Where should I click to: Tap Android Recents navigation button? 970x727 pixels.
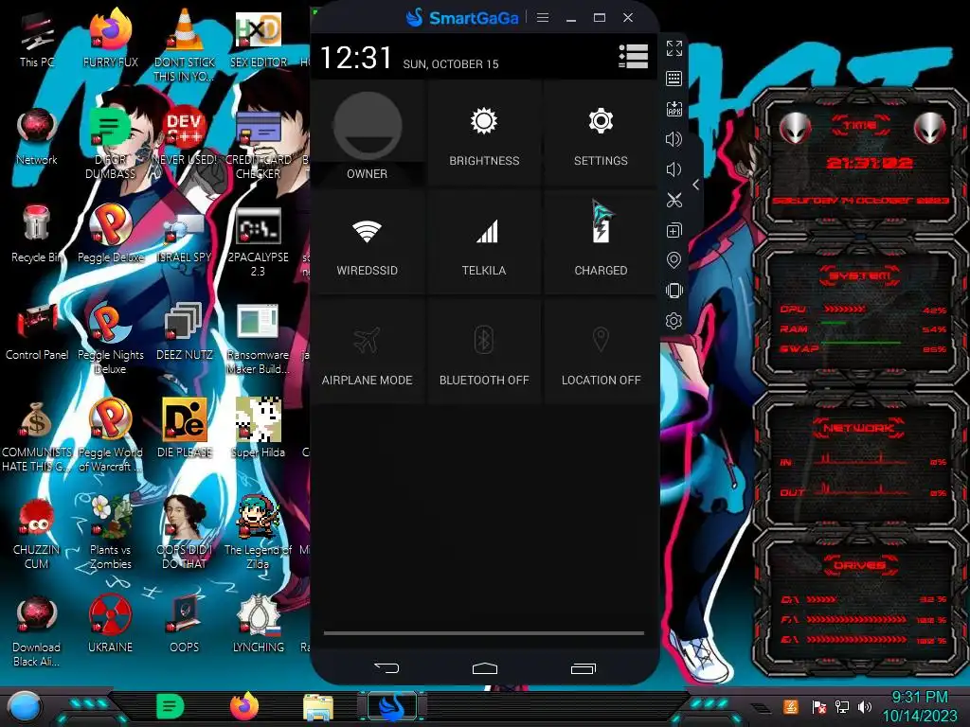(583, 667)
